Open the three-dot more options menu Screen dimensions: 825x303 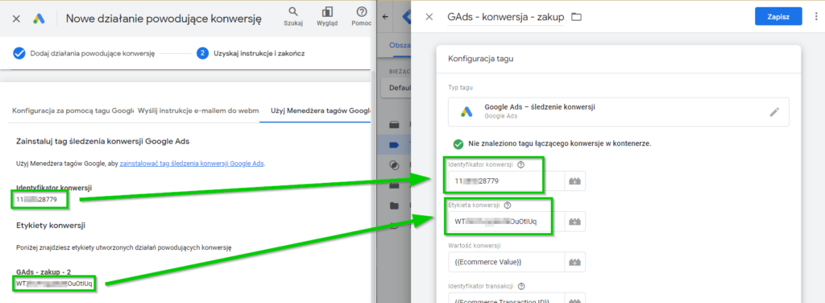tap(815, 16)
